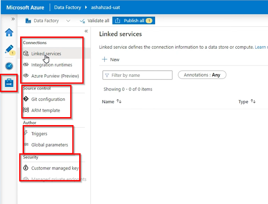
Task: Click the plus icon beside New
Action: click(104, 59)
